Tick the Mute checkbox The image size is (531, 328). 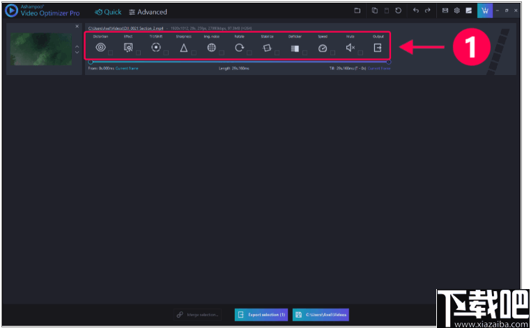click(x=360, y=53)
